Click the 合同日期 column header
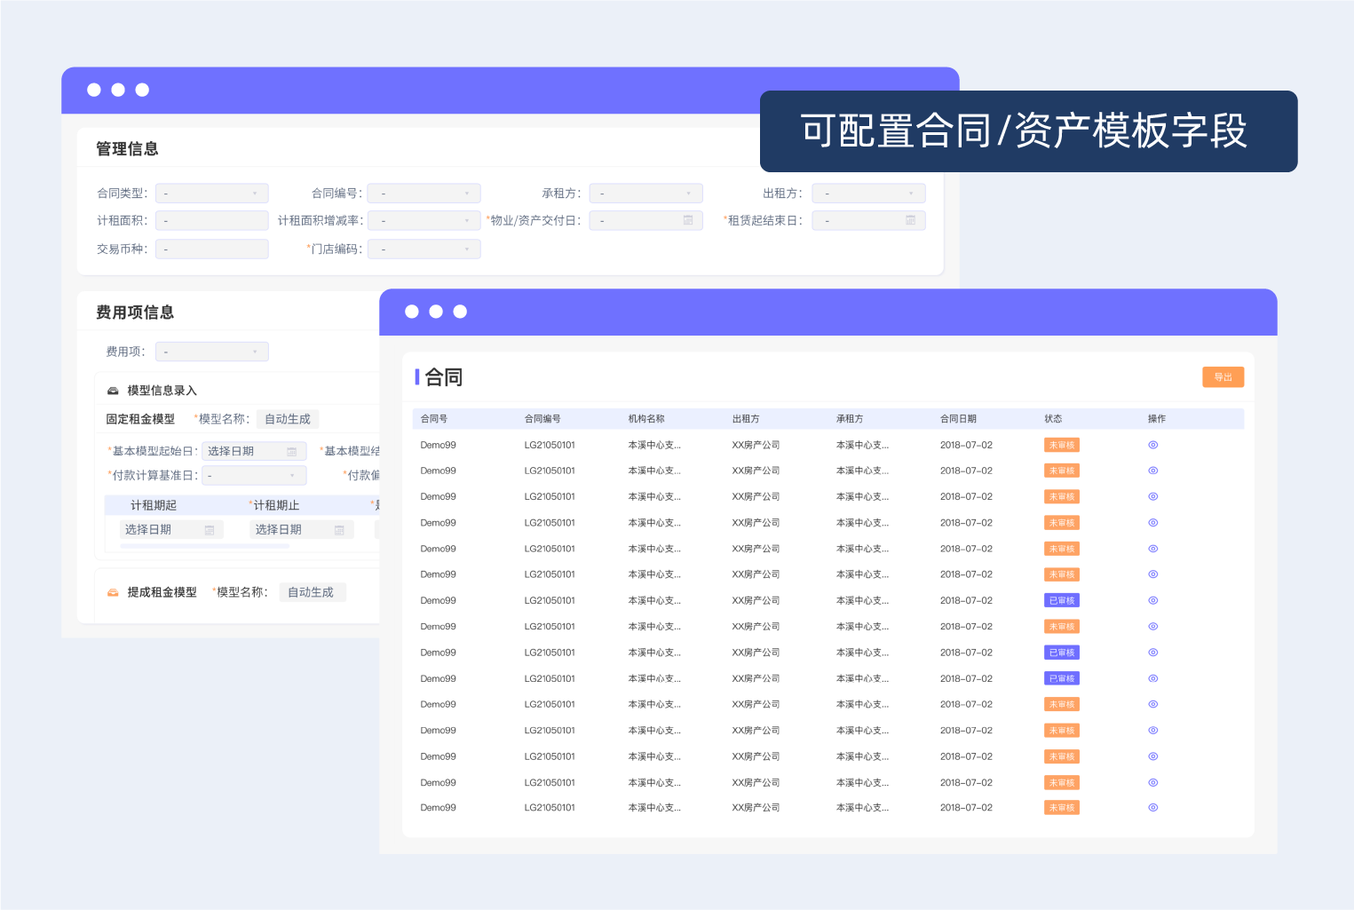The width and height of the screenshot is (1354, 910). click(x=959, y=419)
